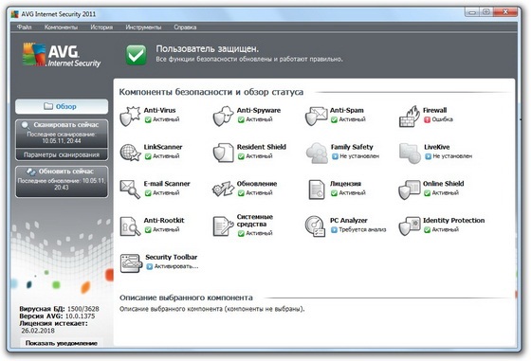
Task: Click Показать уведомление at the bottom
Action: (x=62, y=343)
